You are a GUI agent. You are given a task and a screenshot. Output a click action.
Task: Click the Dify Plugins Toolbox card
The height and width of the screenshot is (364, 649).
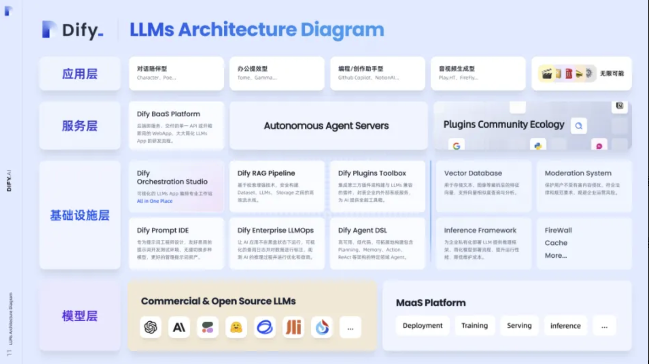tap(378, 186)
